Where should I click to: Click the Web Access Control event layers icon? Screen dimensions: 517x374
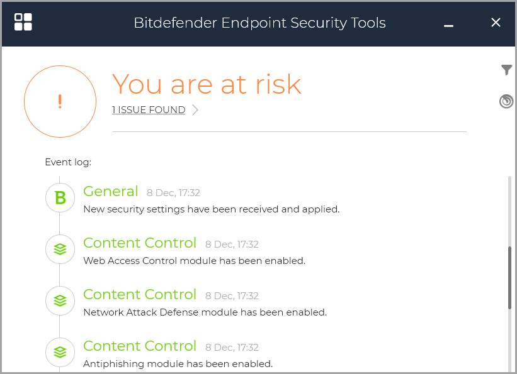click(x=60, y=250)
